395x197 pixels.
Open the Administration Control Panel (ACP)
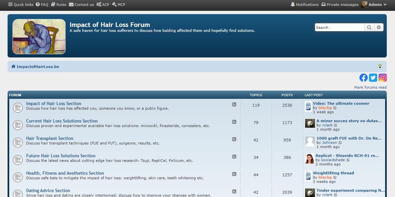click(103, 5)
